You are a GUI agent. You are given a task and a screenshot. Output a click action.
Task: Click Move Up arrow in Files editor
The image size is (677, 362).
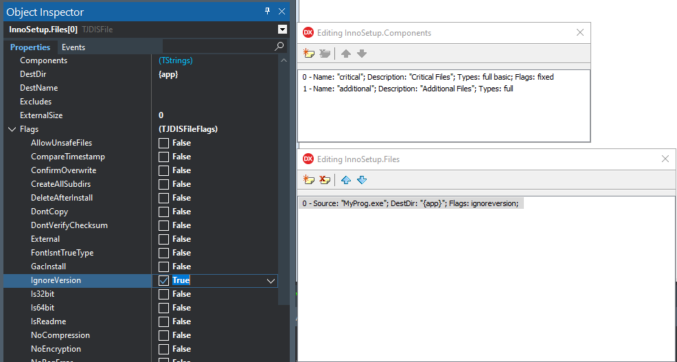tap(346, 180)
